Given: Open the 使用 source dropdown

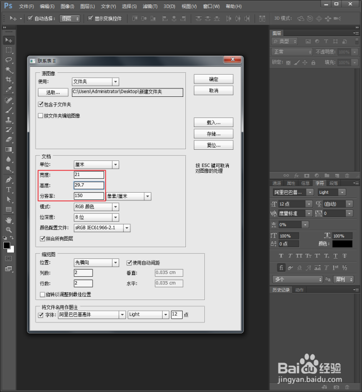Looking at the screenshot, I should pos(95,81).
